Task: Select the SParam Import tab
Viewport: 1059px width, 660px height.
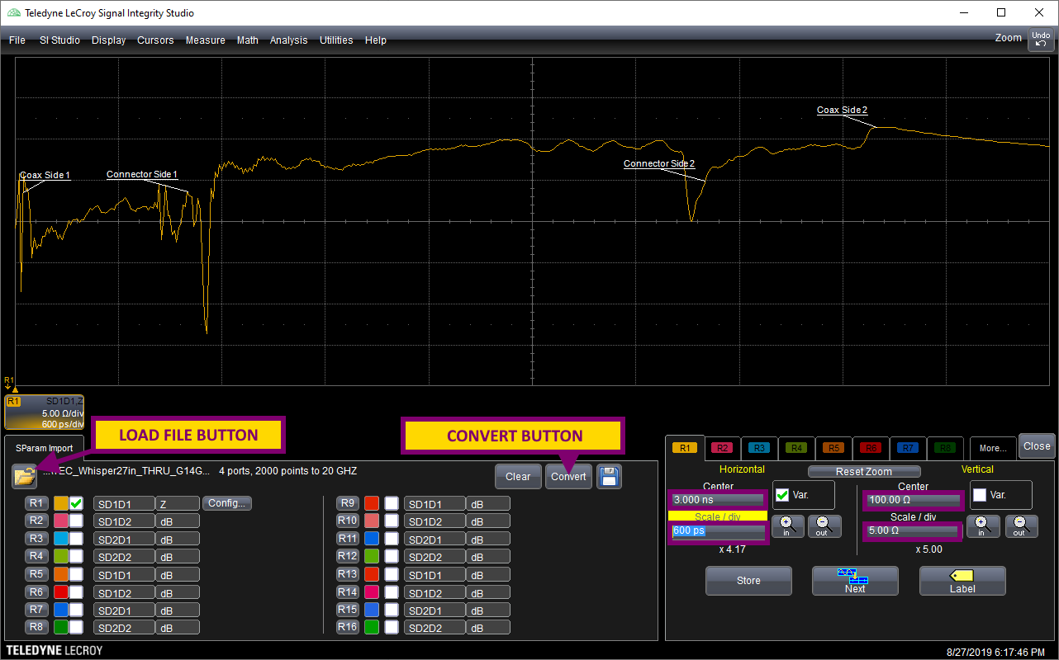Action: [x=44, y=448]
